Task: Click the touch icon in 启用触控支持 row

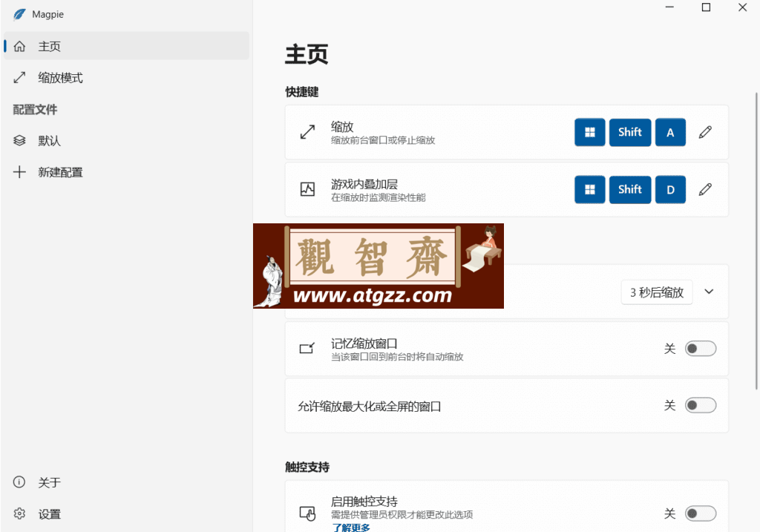Action: tap(307, 513)
